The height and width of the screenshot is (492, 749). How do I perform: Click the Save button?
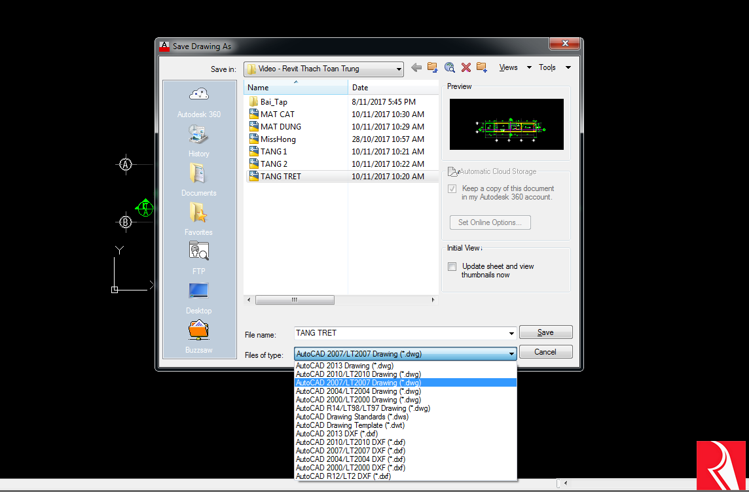tap(545, 332)
